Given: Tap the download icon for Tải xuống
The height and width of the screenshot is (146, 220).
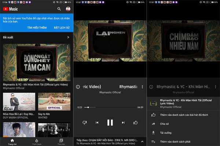Looking at the screenshot, I should pyautogui.click(x=153, y=132).
